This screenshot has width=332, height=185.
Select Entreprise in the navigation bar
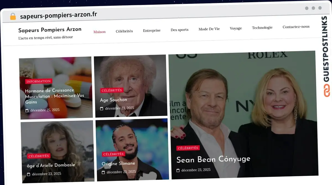[x=152, y=30]
